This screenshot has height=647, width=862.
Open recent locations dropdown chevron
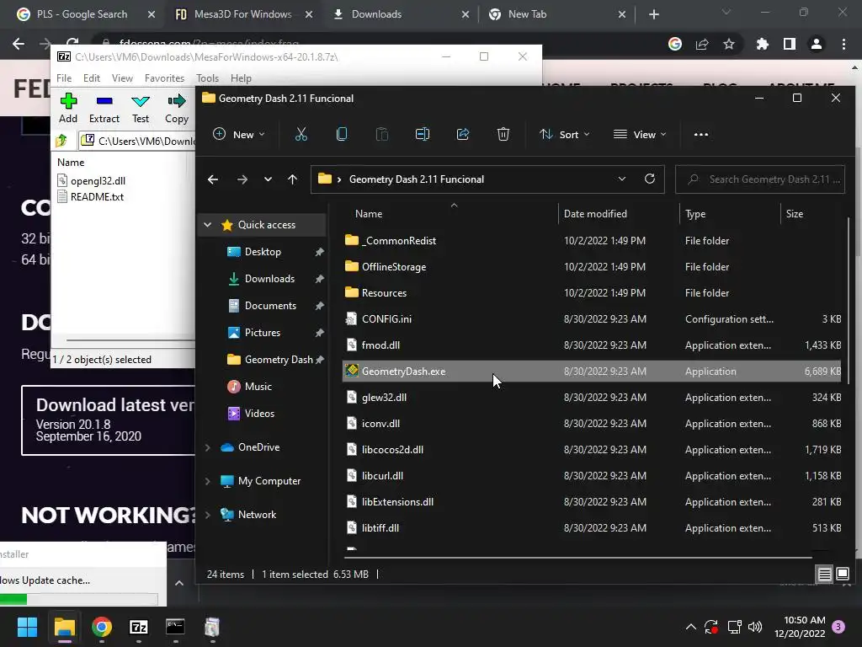268,179
